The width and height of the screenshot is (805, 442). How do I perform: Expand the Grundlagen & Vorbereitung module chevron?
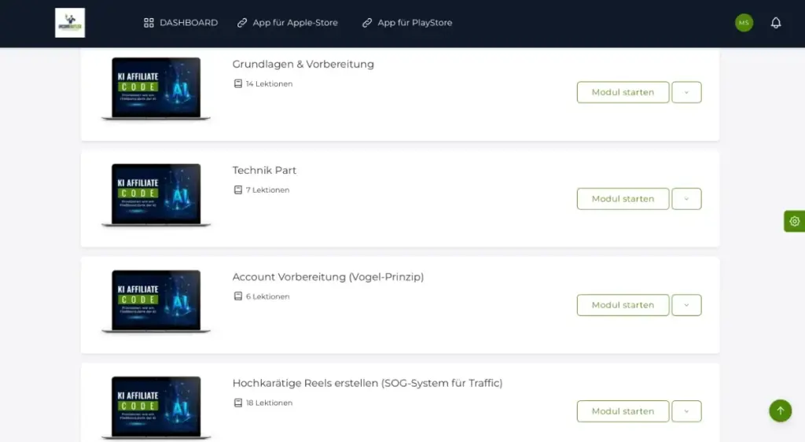coord(686,92)
